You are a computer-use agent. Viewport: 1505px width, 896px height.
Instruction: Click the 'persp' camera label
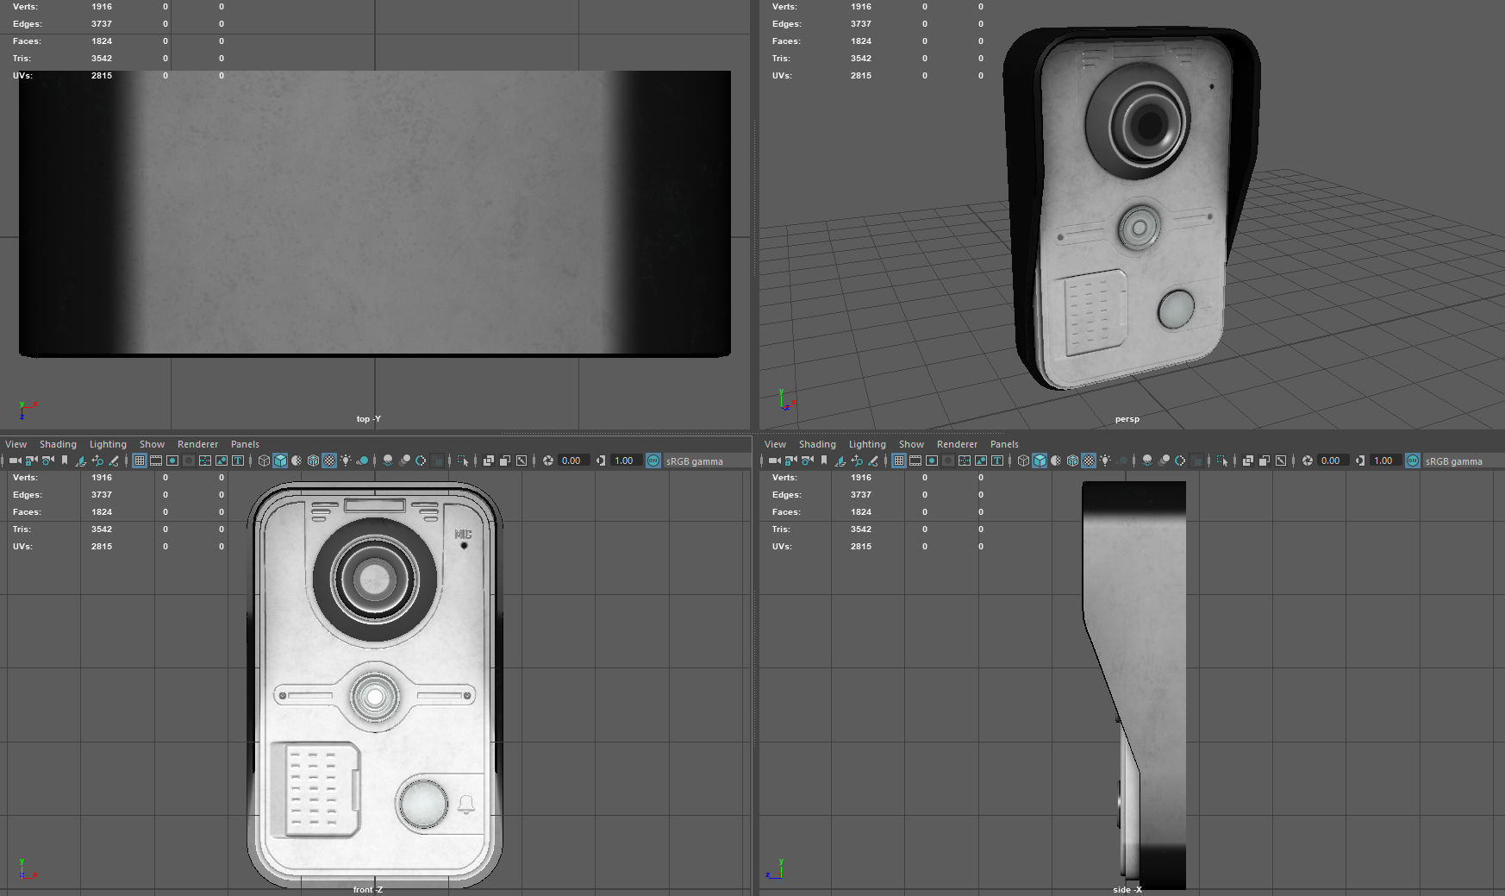point(1127,419)
